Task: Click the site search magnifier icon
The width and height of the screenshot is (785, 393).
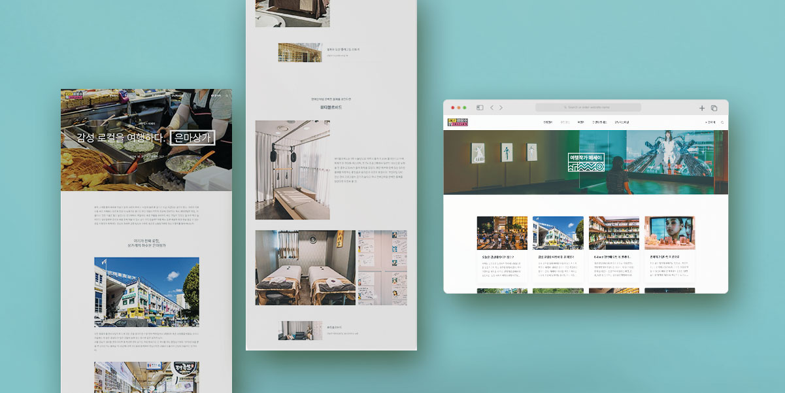Action: tap(722, 122)
